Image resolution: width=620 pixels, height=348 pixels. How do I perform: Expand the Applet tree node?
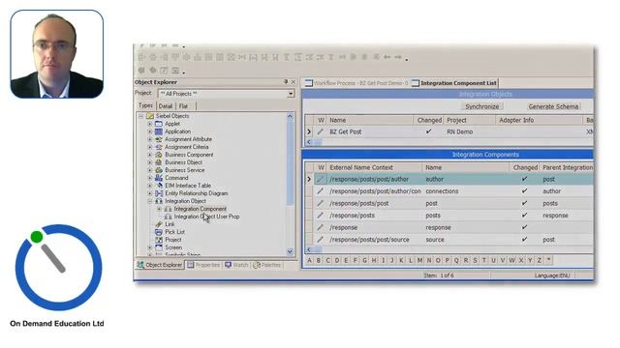pyautogui.click(x=150, y=124)
